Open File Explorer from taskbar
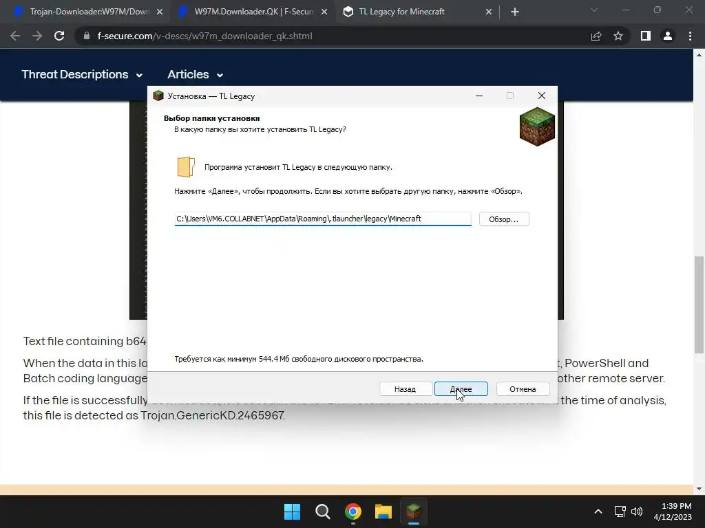 tap(383, 511)
